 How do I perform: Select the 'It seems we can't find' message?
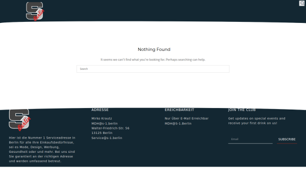(x=153, y=60)
